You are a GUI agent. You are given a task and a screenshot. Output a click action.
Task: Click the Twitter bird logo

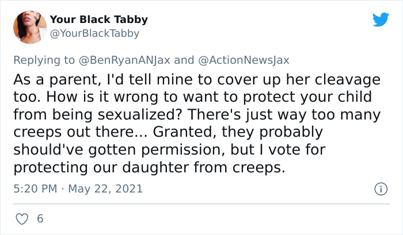tap(381, 20)
